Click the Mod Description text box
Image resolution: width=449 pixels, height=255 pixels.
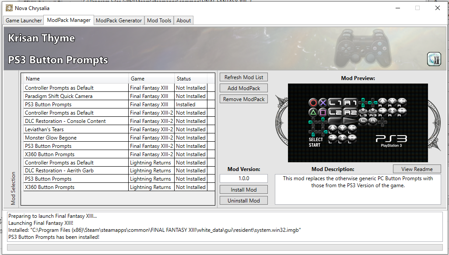click(358, 189)
